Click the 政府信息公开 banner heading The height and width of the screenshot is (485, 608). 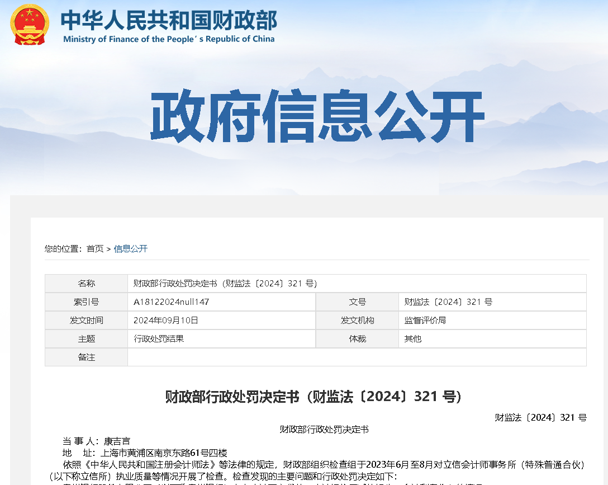317,116
